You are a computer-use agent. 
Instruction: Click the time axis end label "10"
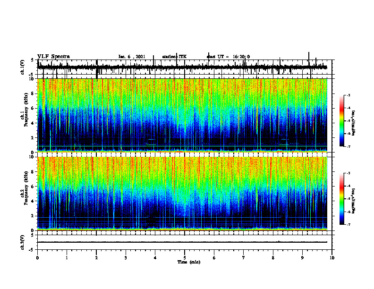(332, 258)
